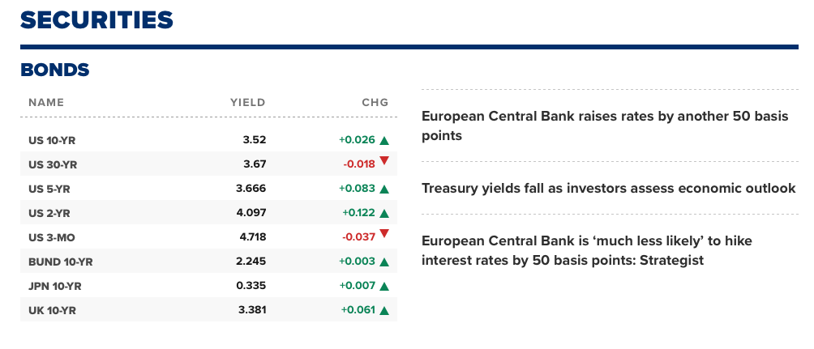Click the up arrow in the JPN 10-YR row
The height and width of the screenshot is (349, 814).
pyautogui.click(x=384, y=286)
